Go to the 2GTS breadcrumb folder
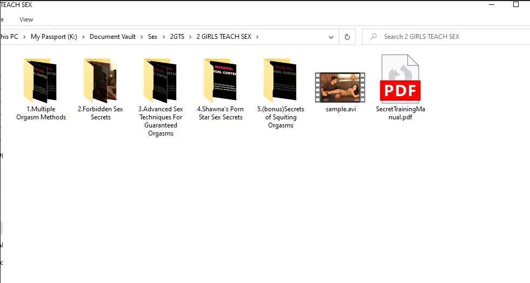 [x=177, y=37]
